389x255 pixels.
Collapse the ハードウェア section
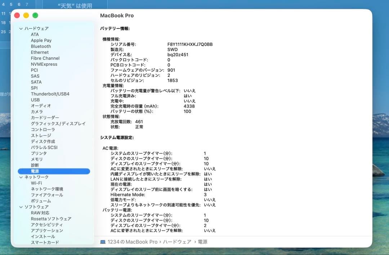tap(21, 29)
